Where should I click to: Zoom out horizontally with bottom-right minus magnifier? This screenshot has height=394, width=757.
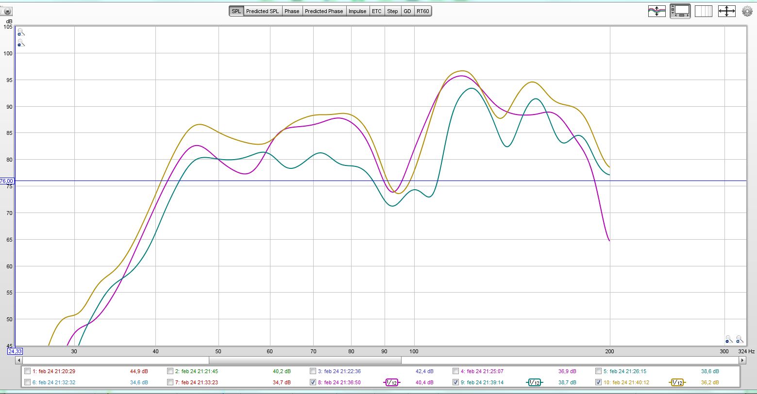(x=729, y=339)
